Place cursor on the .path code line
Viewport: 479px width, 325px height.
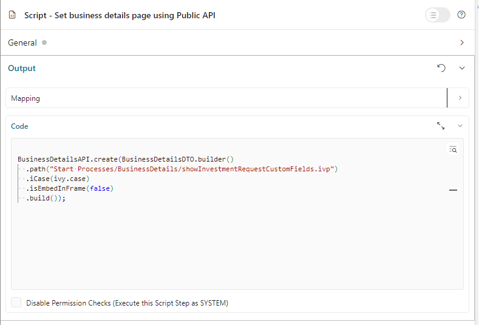coord(182,169)
